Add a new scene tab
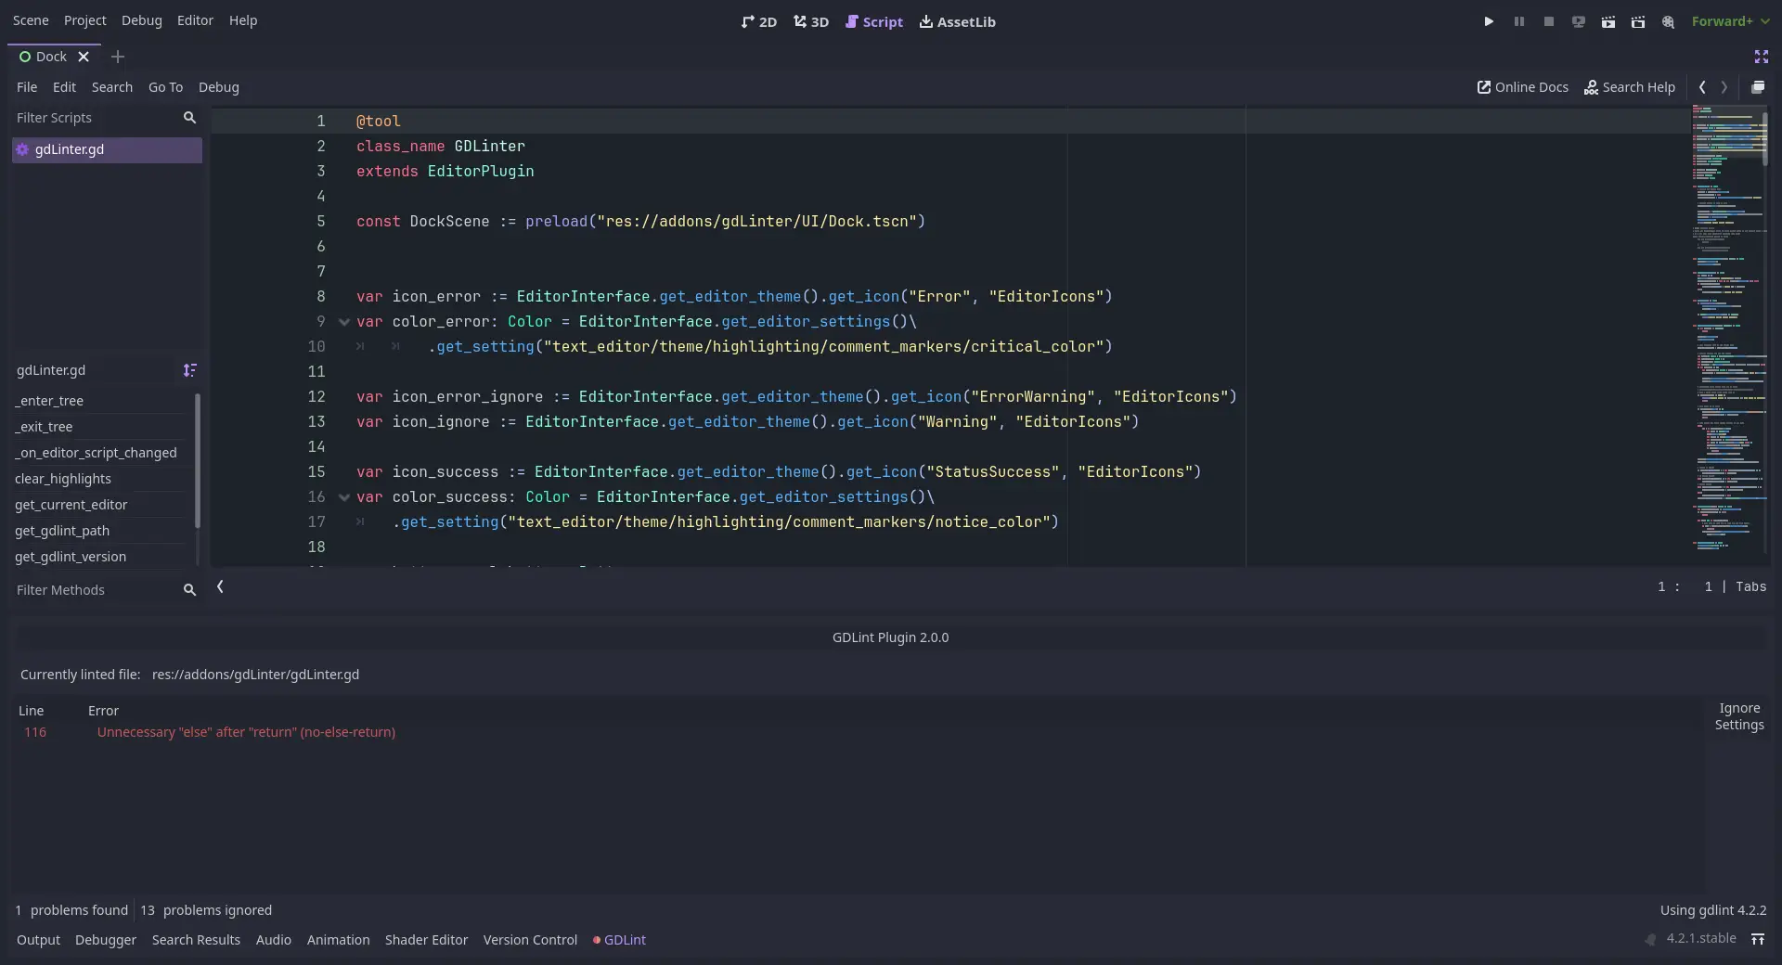The height and width of the screenshot is (965, 1782). (x=118, y=57)
